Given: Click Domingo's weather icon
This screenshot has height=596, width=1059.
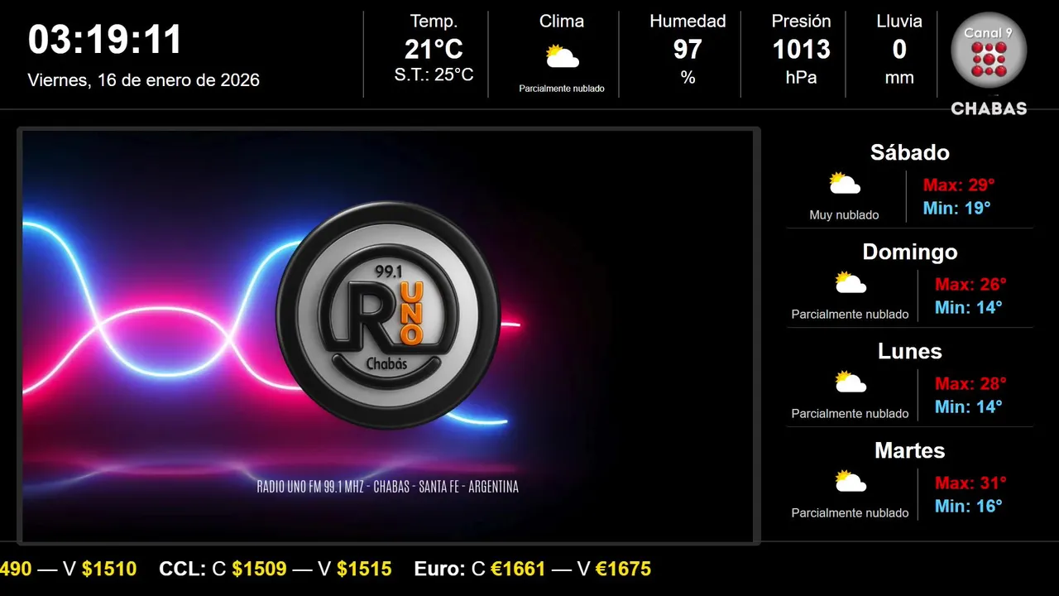Looking at the screenshot, I should 851,282.
